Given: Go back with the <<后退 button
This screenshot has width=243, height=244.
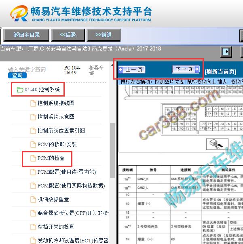Looking at the screenshot, I should (68, 35).
